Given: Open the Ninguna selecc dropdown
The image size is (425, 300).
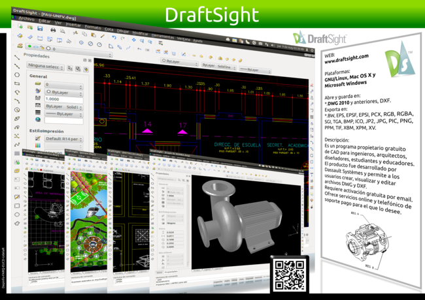Looking at the screenshot, I should [x=45, y=67].
